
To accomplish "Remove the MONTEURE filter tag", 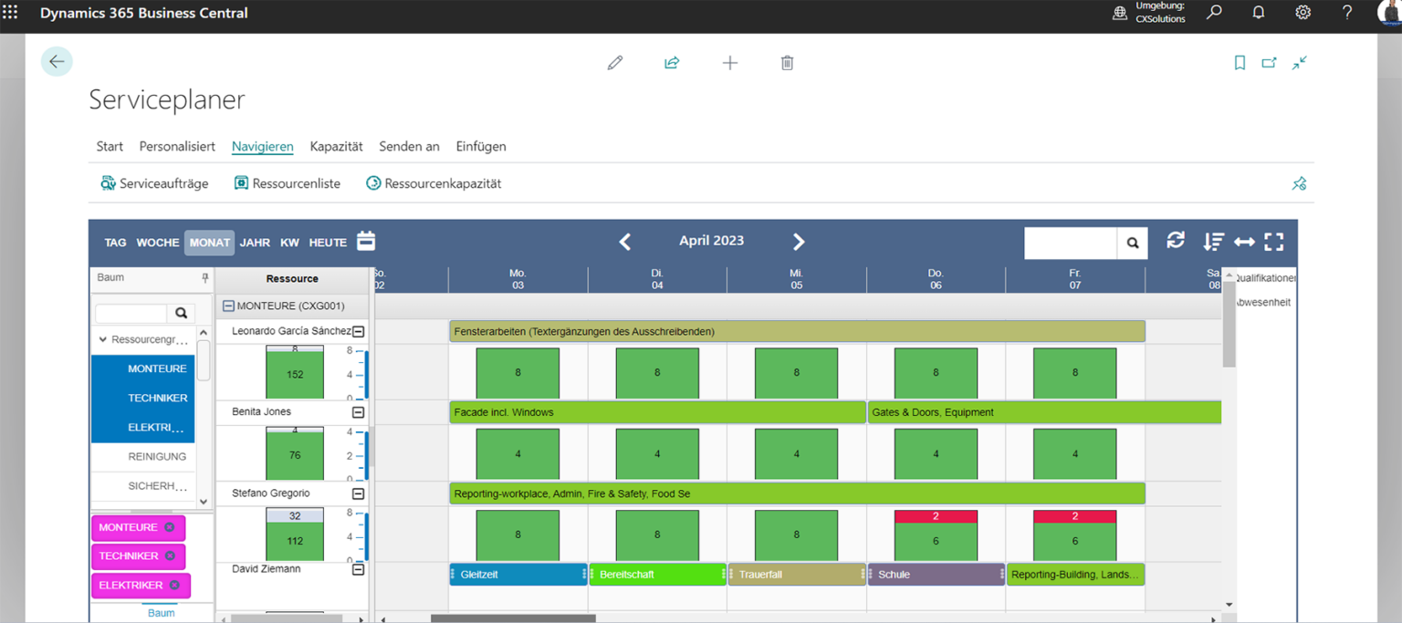I will 169,527.
